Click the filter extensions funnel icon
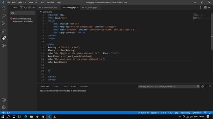The width and height of the screenshot is (213, 119). 21,8
